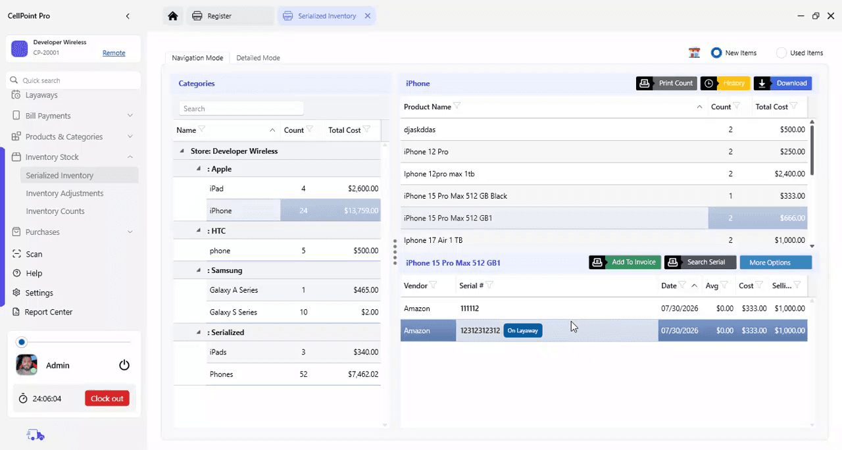Viewport: 842px width, 450px height.
Task: Click the Print Count button
Action: [666, 83]
